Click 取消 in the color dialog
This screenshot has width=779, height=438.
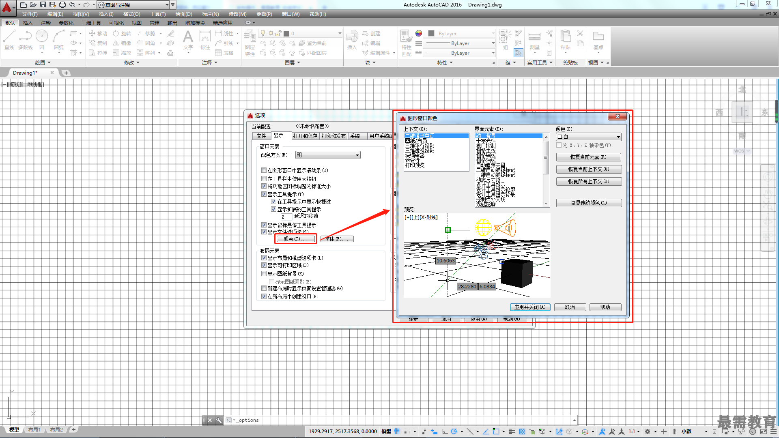570,307
